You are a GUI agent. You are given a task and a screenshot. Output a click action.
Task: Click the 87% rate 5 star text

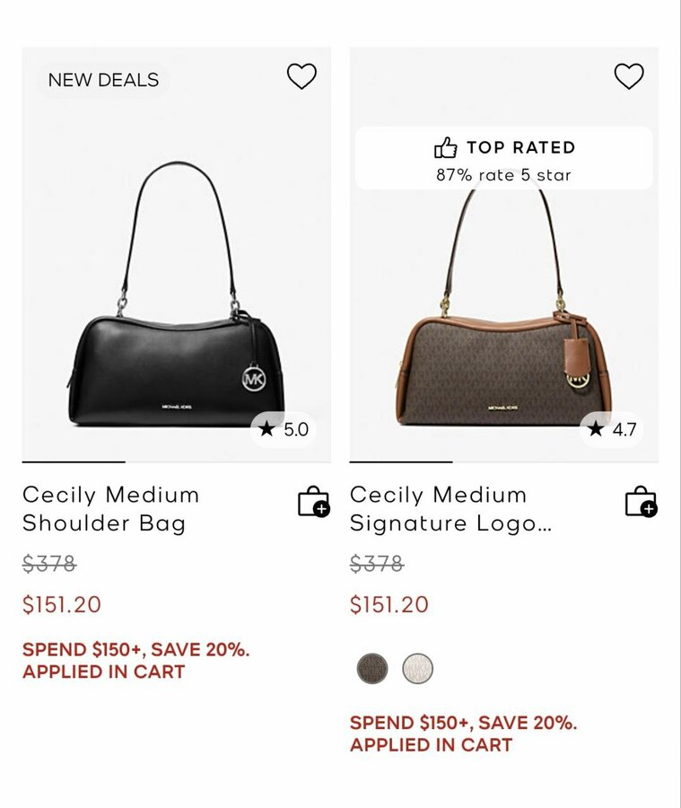coord(503,175)
